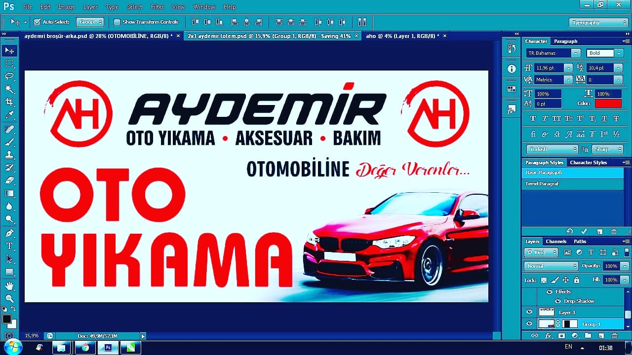Select the Gradient tool
The height and width of the screenshot is (355, 632).
(9, 193)
